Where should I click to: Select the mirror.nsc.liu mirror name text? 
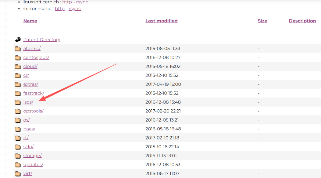[x=37, y=9]
